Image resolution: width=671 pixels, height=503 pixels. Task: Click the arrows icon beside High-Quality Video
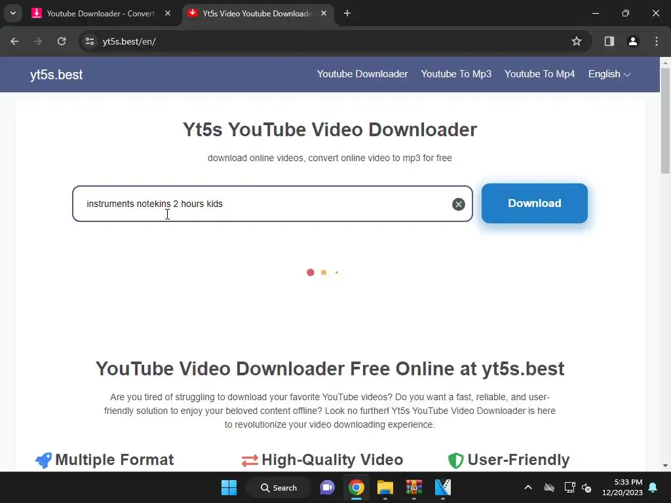click(250, 460)
